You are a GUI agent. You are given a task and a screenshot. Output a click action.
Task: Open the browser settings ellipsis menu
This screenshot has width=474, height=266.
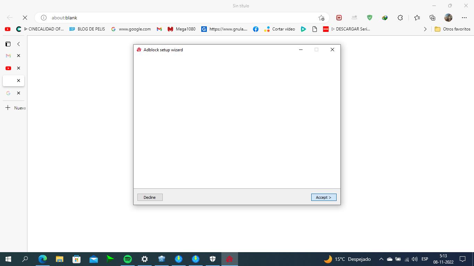pyautogui.click(x=464, y=18)
